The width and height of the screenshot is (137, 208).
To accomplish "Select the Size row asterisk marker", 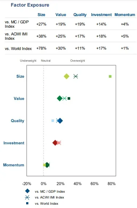I will point(76,76).
